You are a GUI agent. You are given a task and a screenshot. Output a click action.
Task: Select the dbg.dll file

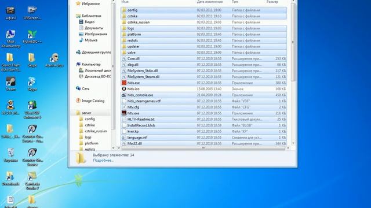point(203,65)
